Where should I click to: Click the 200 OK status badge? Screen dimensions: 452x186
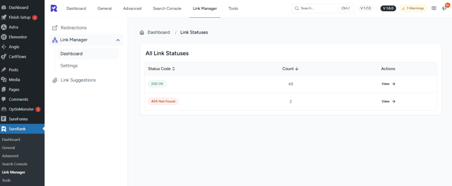coord(158,84)
